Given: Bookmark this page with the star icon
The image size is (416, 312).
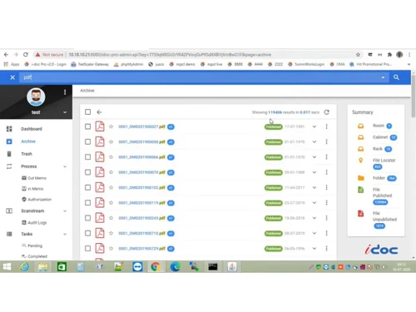Looking at the screenshot, I should (358, 55).
